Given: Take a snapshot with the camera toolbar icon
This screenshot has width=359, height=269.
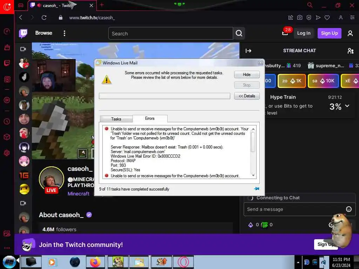Looking at the screenshot, I should click(300, 18).
